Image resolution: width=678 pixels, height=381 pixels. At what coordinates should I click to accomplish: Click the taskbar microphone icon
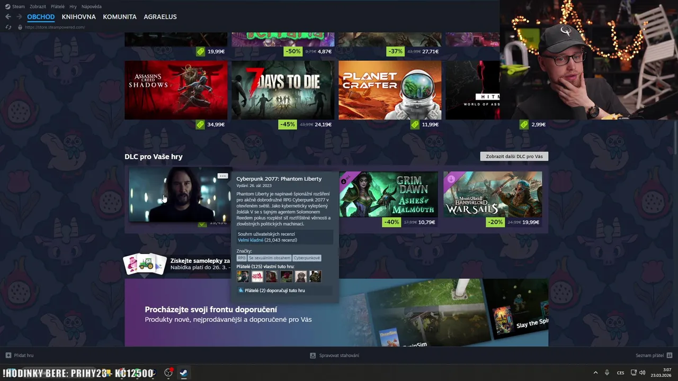(x=607, y=373)
